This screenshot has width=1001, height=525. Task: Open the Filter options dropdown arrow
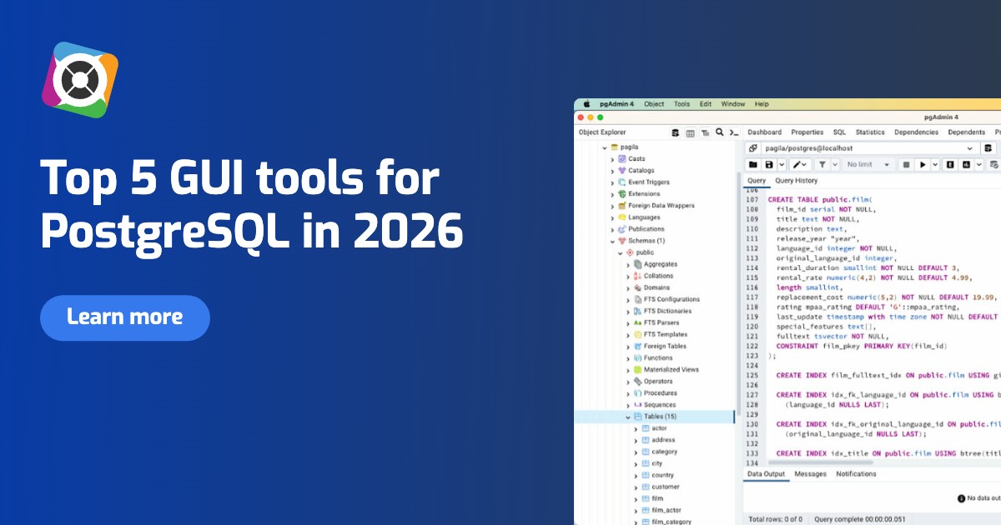coord(835,165)
